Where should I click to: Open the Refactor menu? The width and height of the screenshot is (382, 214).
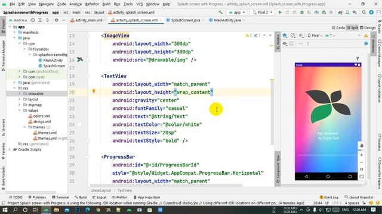[x=92, y=4]
